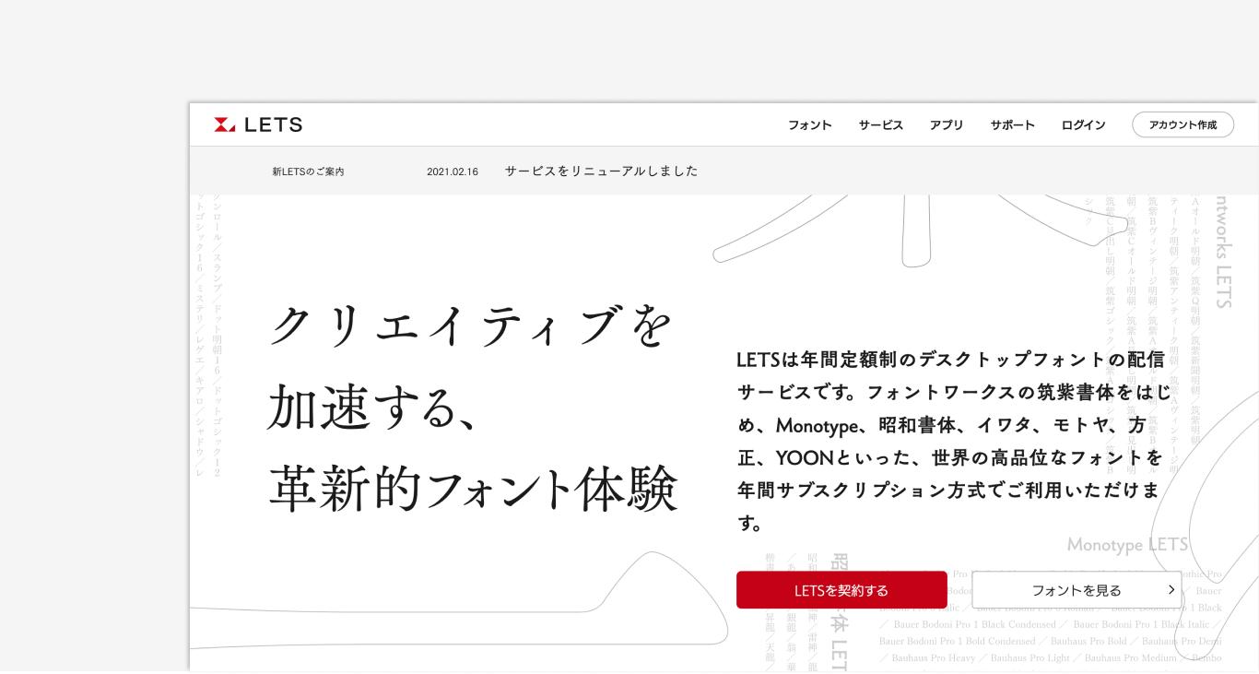This screenshot has height=674, width=1259.
Task: Click the hero headline 革新的フォント体験
Action: (x=472, y=487)
